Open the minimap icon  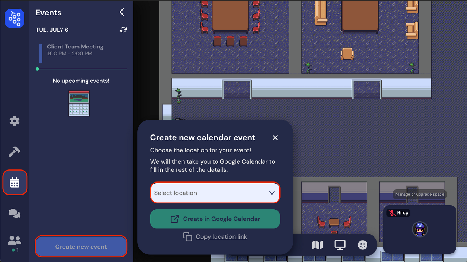pos(317,245)
